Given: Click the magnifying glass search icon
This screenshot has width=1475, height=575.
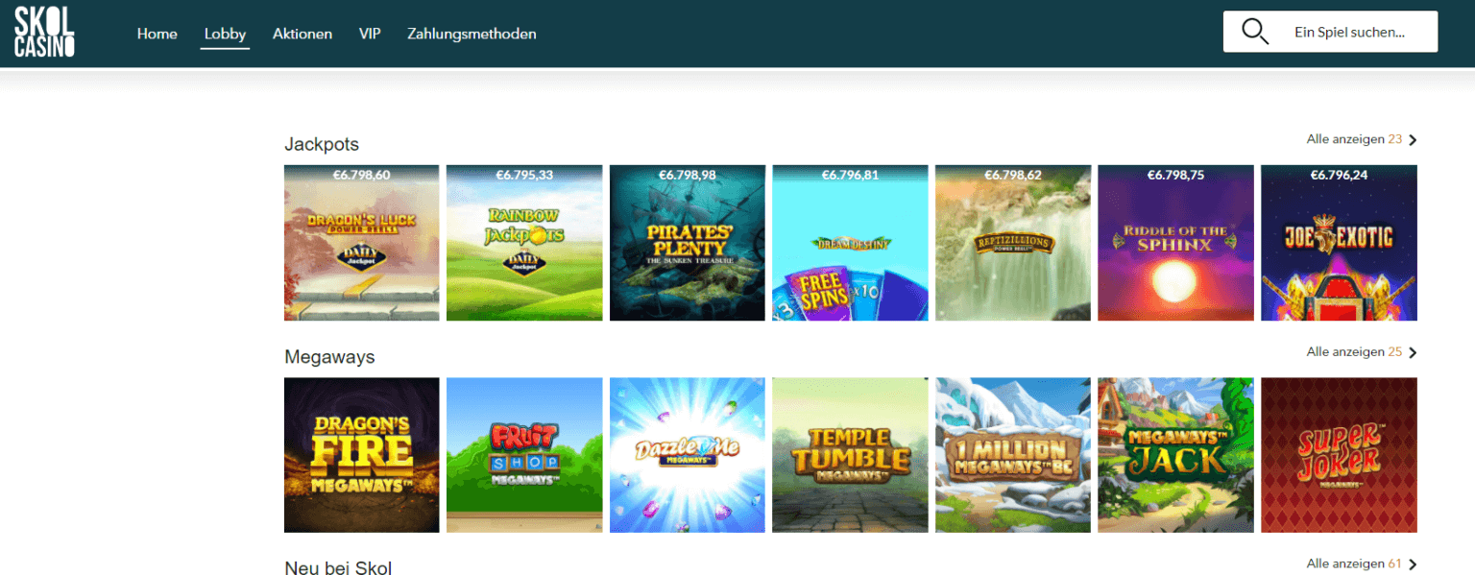Looking at the screenshot, I should pos(1254,32).
